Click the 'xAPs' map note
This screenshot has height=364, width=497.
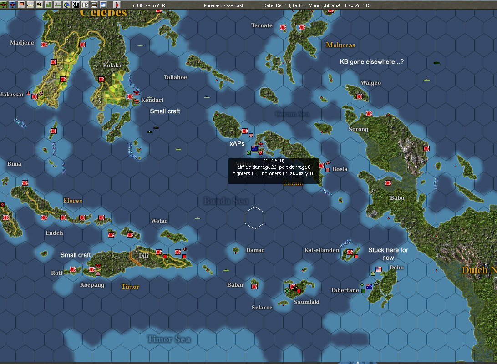coord(237,143)
